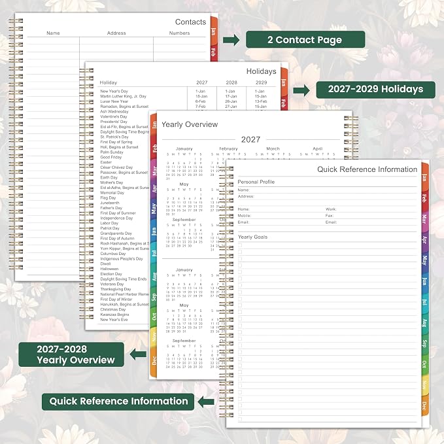Click the 'Yearly Goals' heading
444x444 pixels.
[x=252, y=237]
